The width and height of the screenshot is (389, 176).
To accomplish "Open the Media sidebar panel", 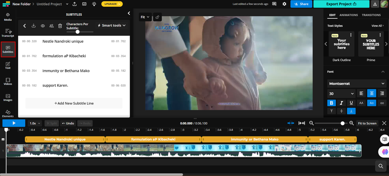I will click(8, 17).
